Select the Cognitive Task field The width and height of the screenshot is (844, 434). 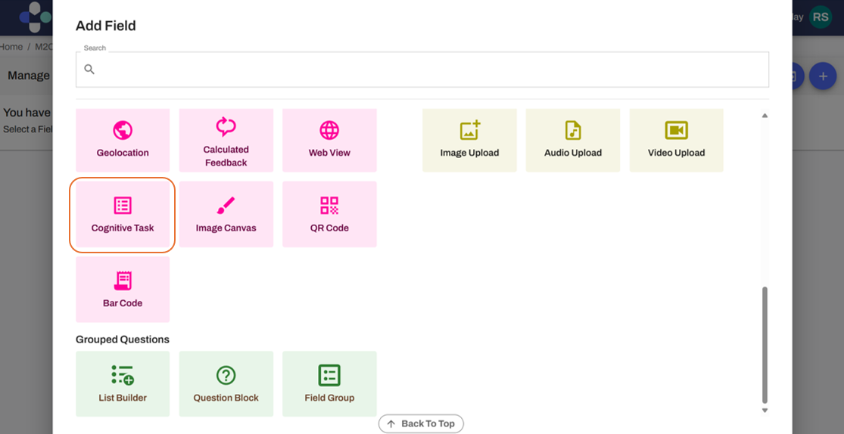pos(123,215)
